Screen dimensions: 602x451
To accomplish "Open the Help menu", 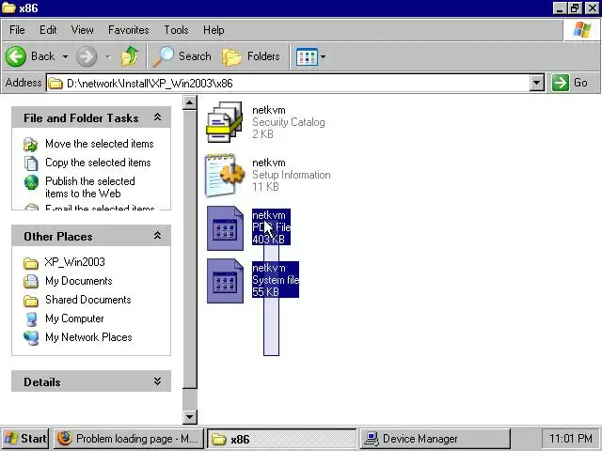I will coord(214,30).
